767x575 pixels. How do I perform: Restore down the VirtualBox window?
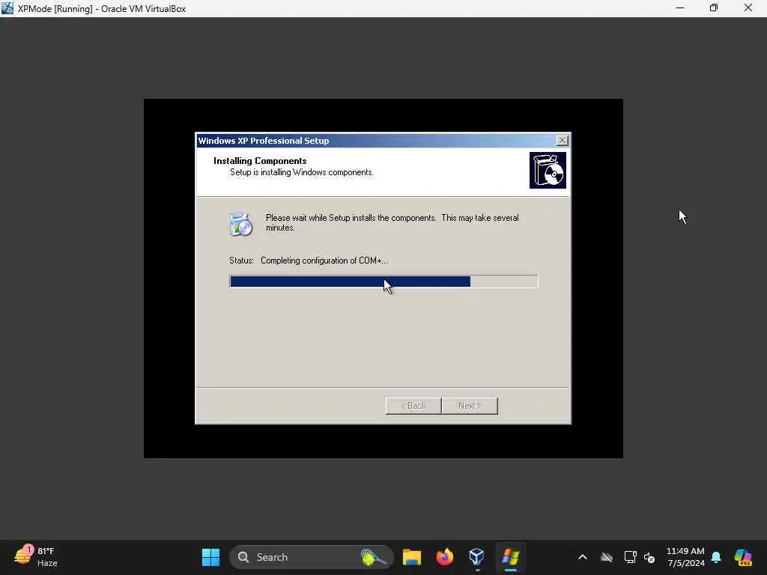pos(714,8)
